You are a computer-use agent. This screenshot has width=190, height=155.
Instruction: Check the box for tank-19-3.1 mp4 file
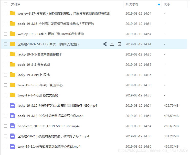point(5,146)
